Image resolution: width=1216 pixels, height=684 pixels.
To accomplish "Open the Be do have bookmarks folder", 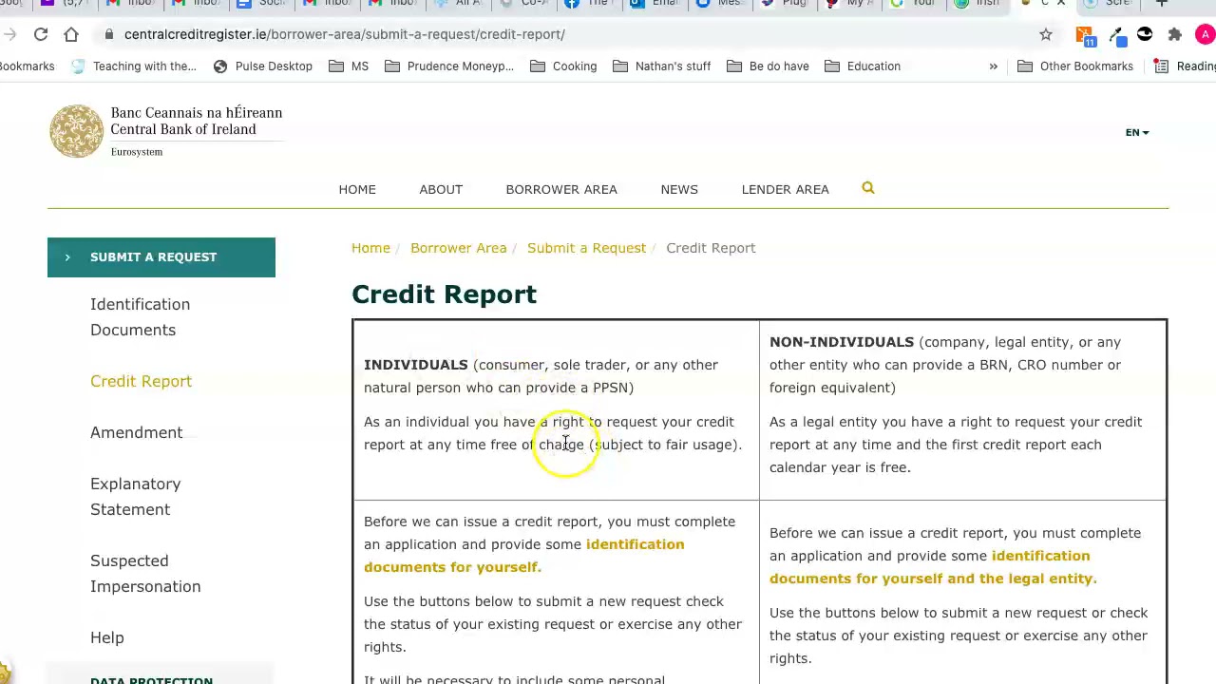I will [x=768, y=66].
